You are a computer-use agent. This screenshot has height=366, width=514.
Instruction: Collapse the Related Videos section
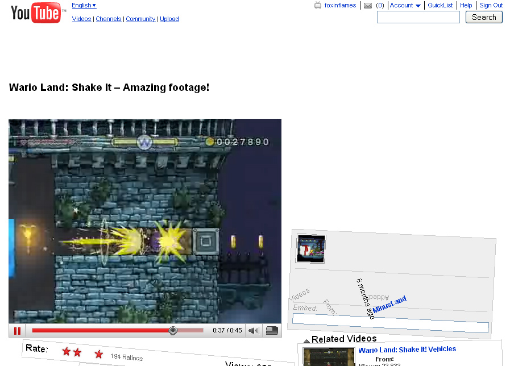coord(306,341)
